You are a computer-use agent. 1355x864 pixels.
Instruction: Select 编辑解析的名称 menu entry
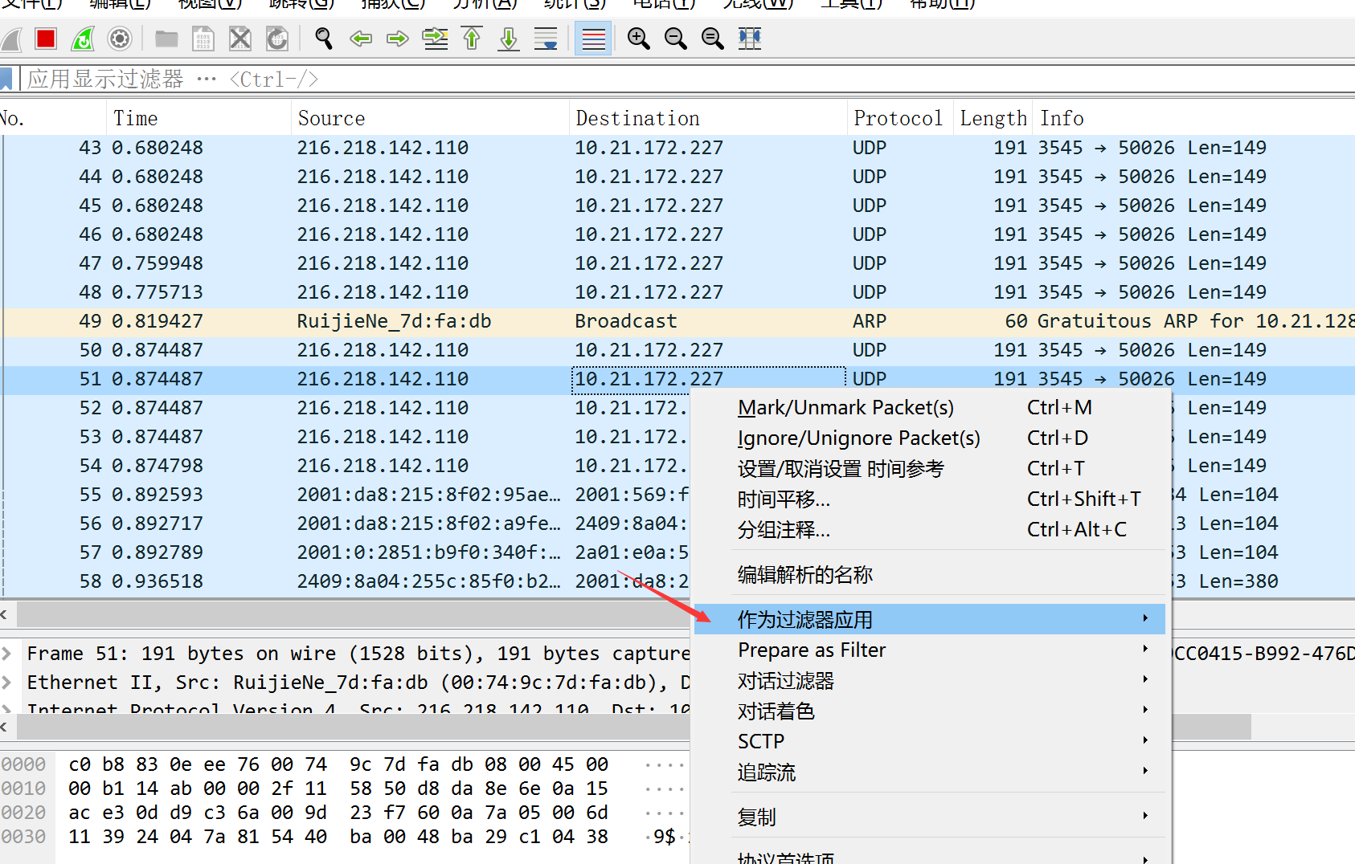[930, 575]
